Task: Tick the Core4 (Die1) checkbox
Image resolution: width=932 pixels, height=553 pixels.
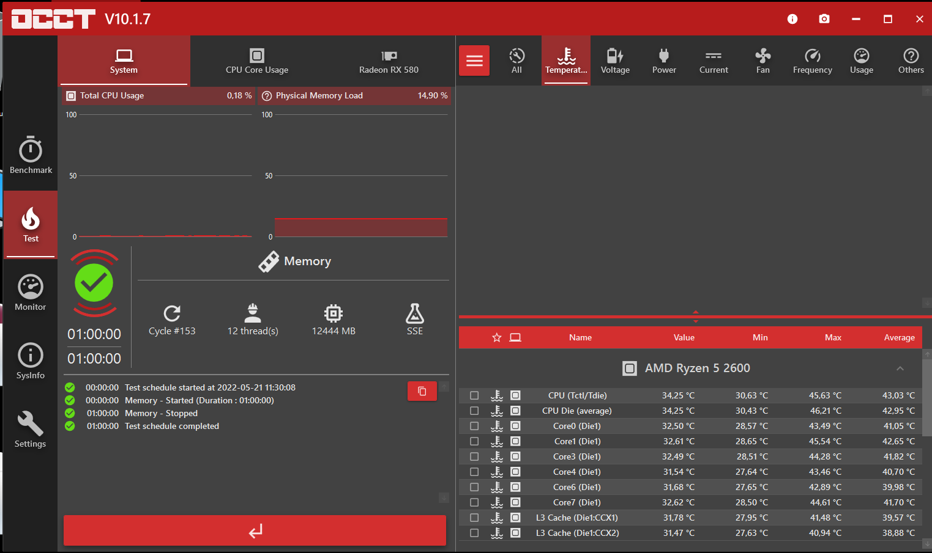Action: (474, 472)
